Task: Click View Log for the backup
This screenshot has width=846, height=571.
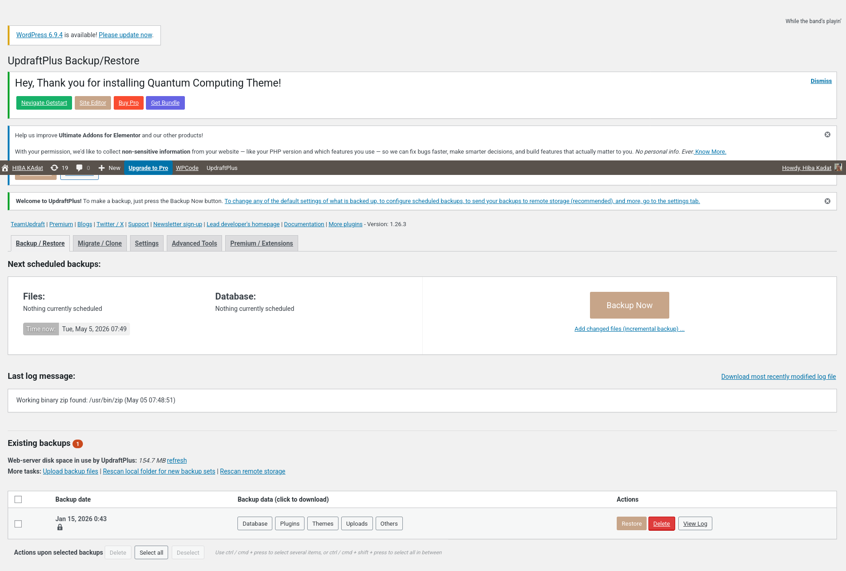Action: (x=695, y=523)
